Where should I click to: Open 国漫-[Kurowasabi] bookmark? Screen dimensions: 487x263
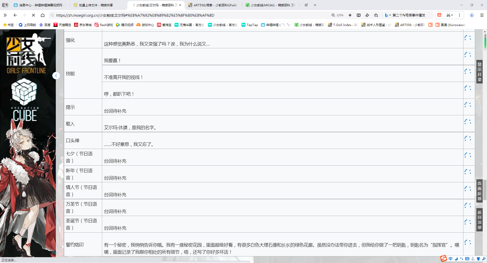pyautogui.click(x=450, y=25)
